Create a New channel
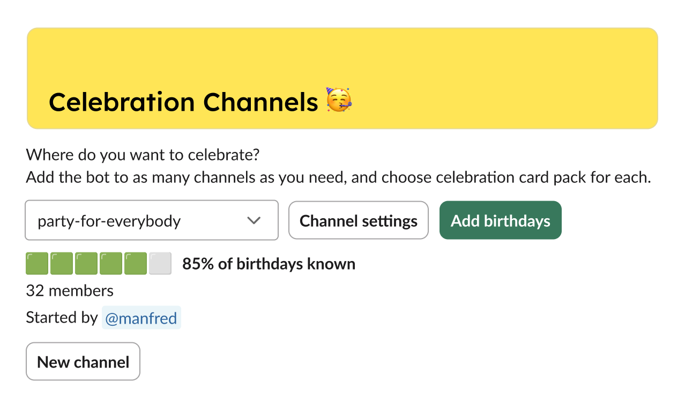This screenshot has width=685, height=406. click(x=83, y=361)
